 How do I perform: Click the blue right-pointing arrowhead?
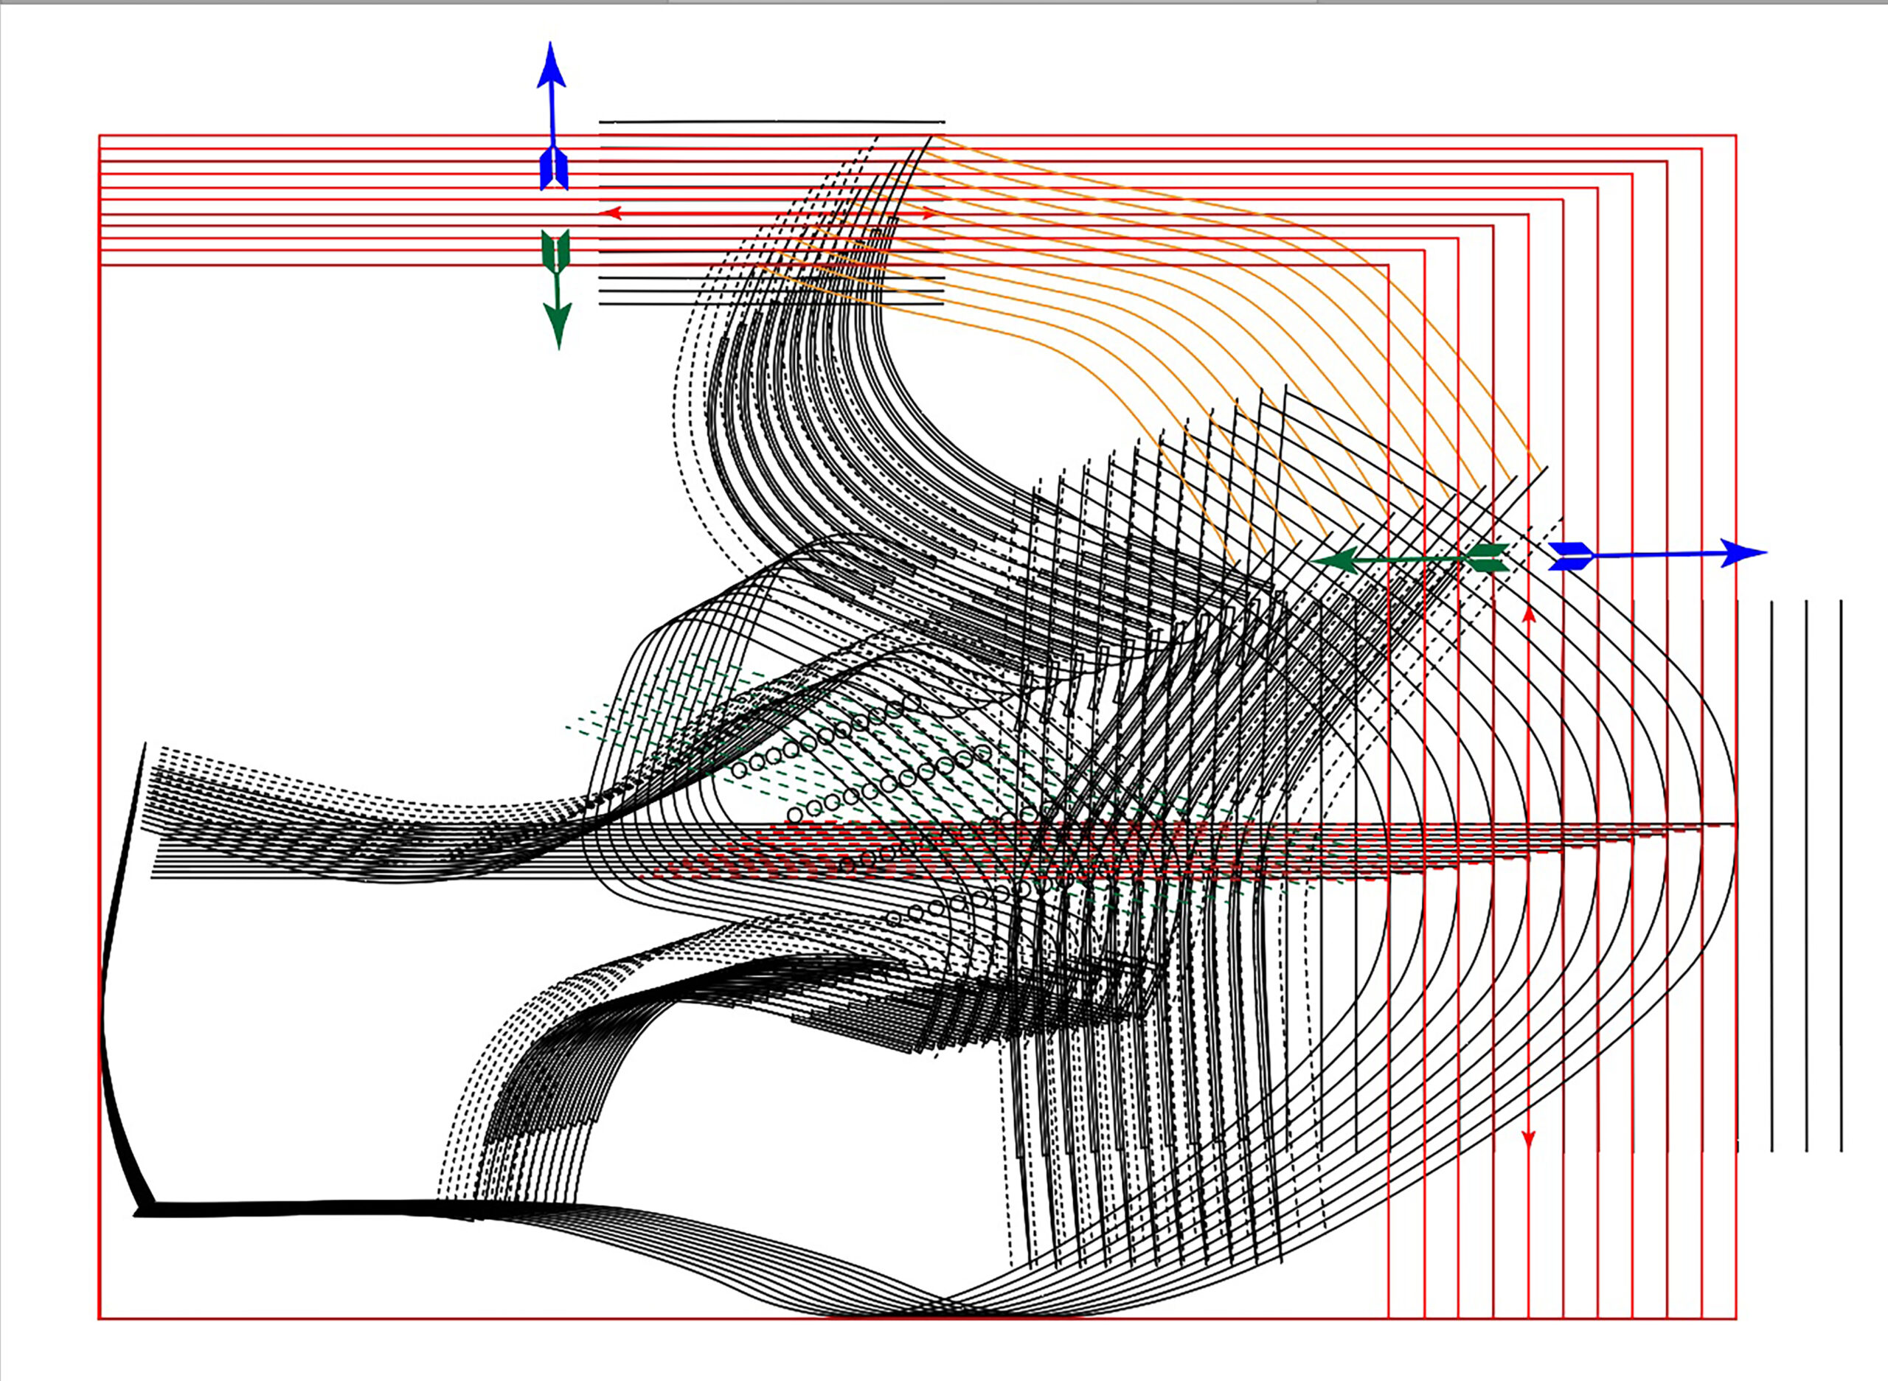coord(1742,552)
